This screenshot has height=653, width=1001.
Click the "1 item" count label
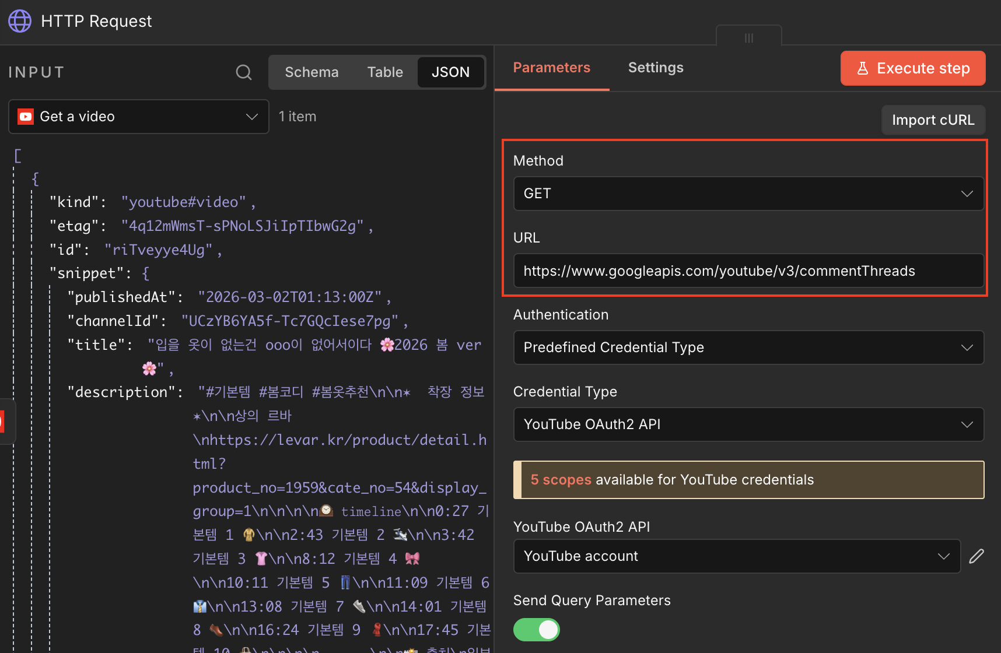coord(297,117)
